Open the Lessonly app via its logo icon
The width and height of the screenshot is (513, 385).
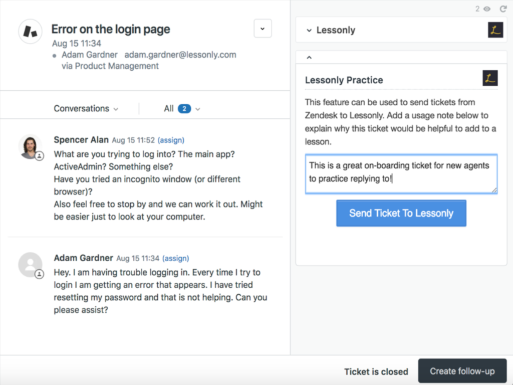point(495,30)
